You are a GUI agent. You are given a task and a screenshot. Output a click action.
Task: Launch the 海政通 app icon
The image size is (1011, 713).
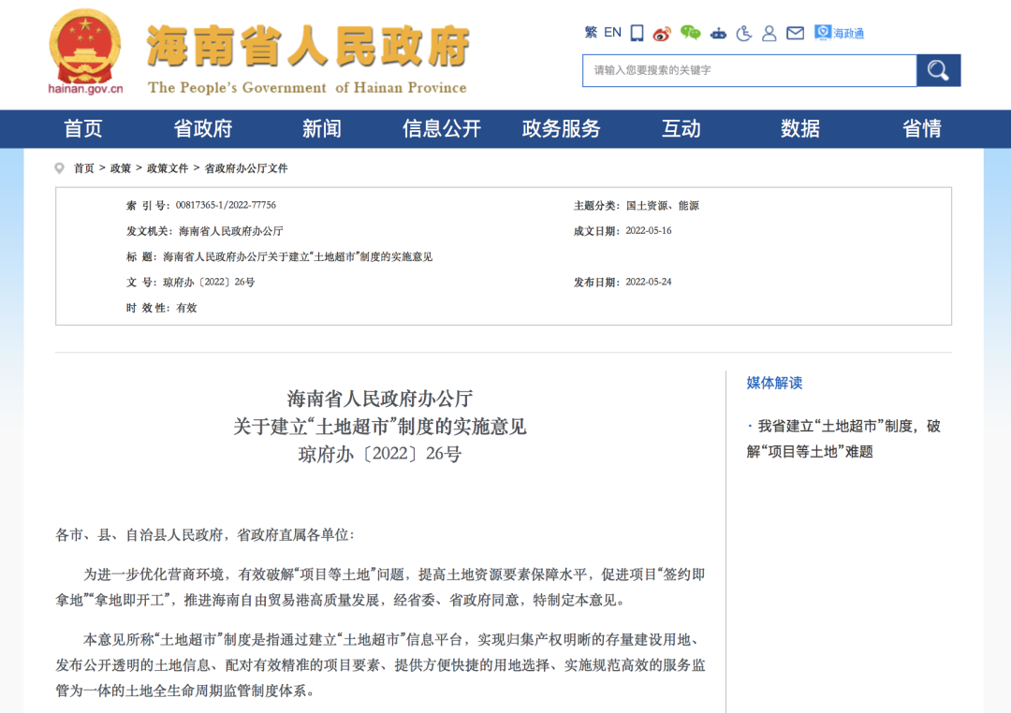824,33
